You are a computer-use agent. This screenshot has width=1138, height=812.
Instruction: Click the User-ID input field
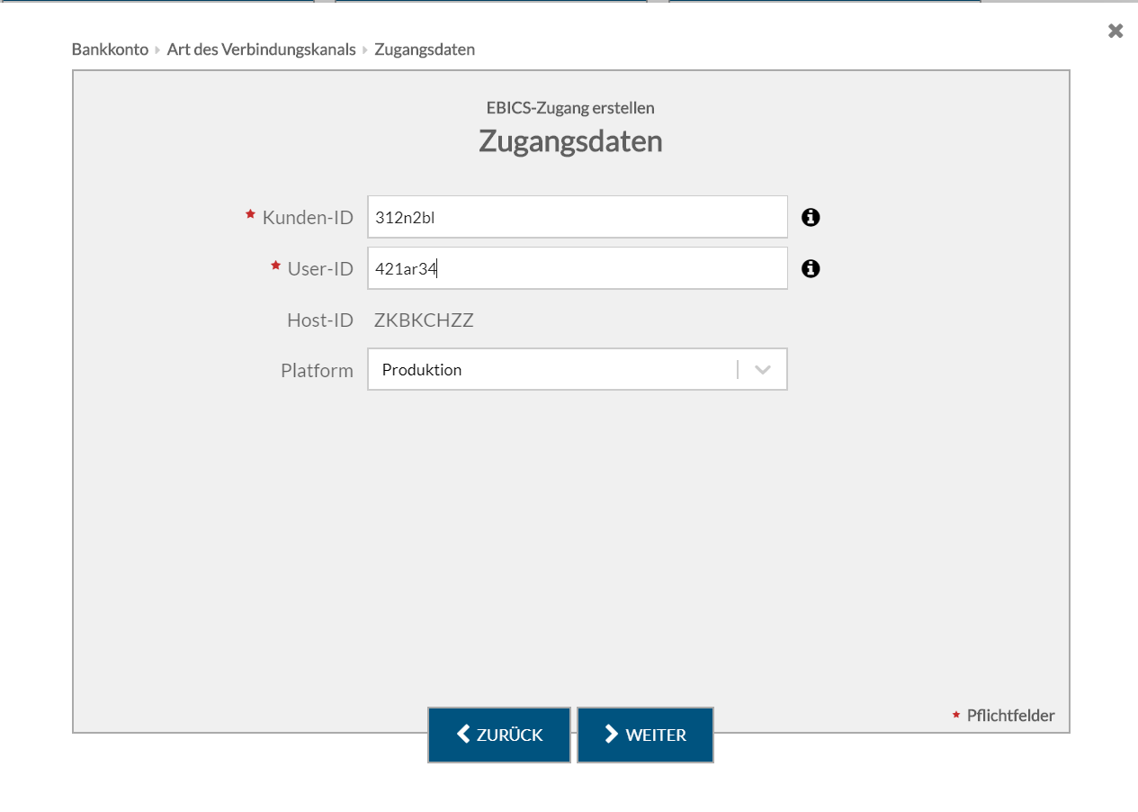pos(578,268)
